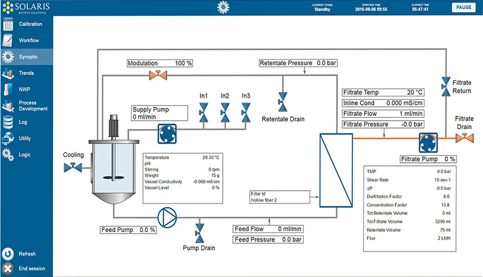Toggle the orange Modulation valve
Image resolution: width=483 pixels, height=277 pixels.
point(158,75)
